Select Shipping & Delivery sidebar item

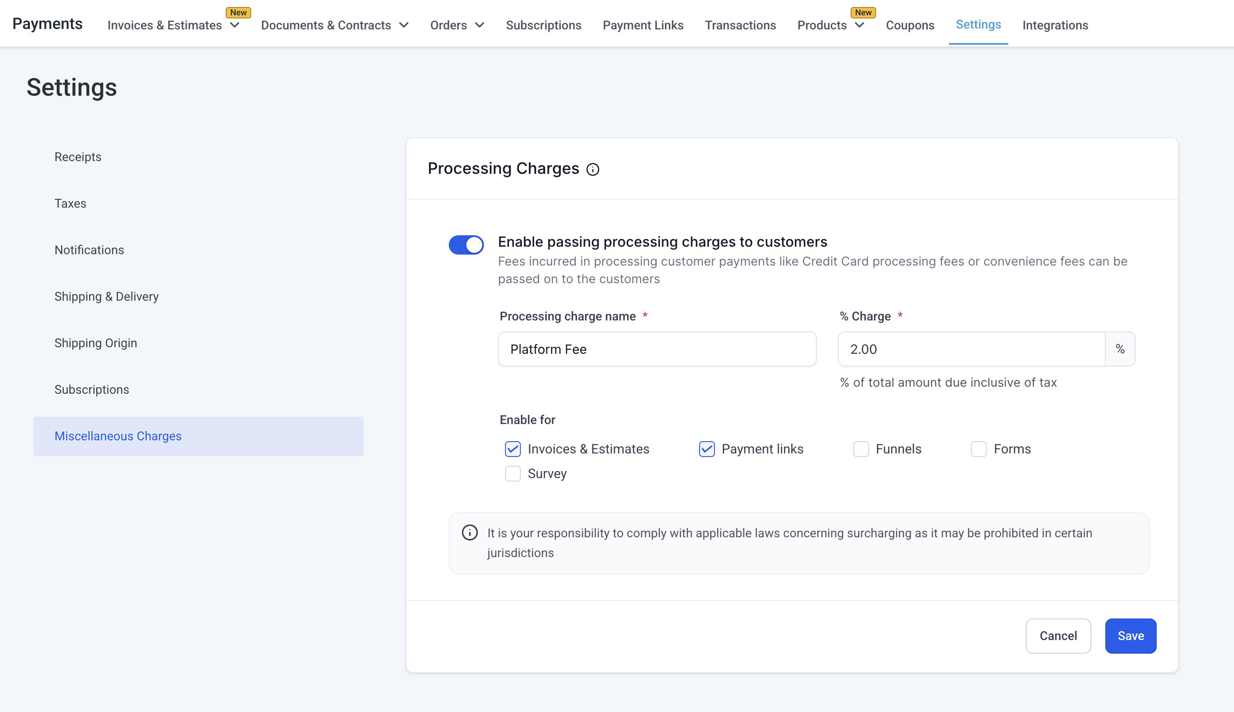tap(107, 296)
